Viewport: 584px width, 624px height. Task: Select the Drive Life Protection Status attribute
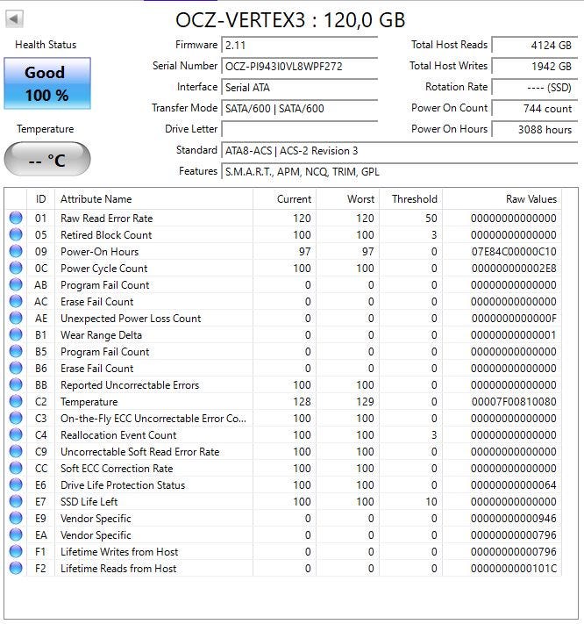[123, 485]
